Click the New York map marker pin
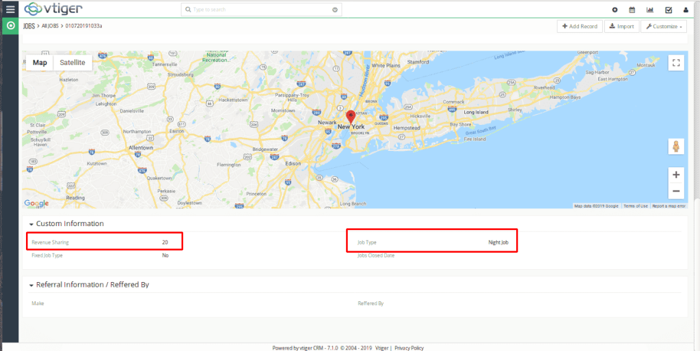The height and width of the screenshot is (351, 700). pos(351,116)
